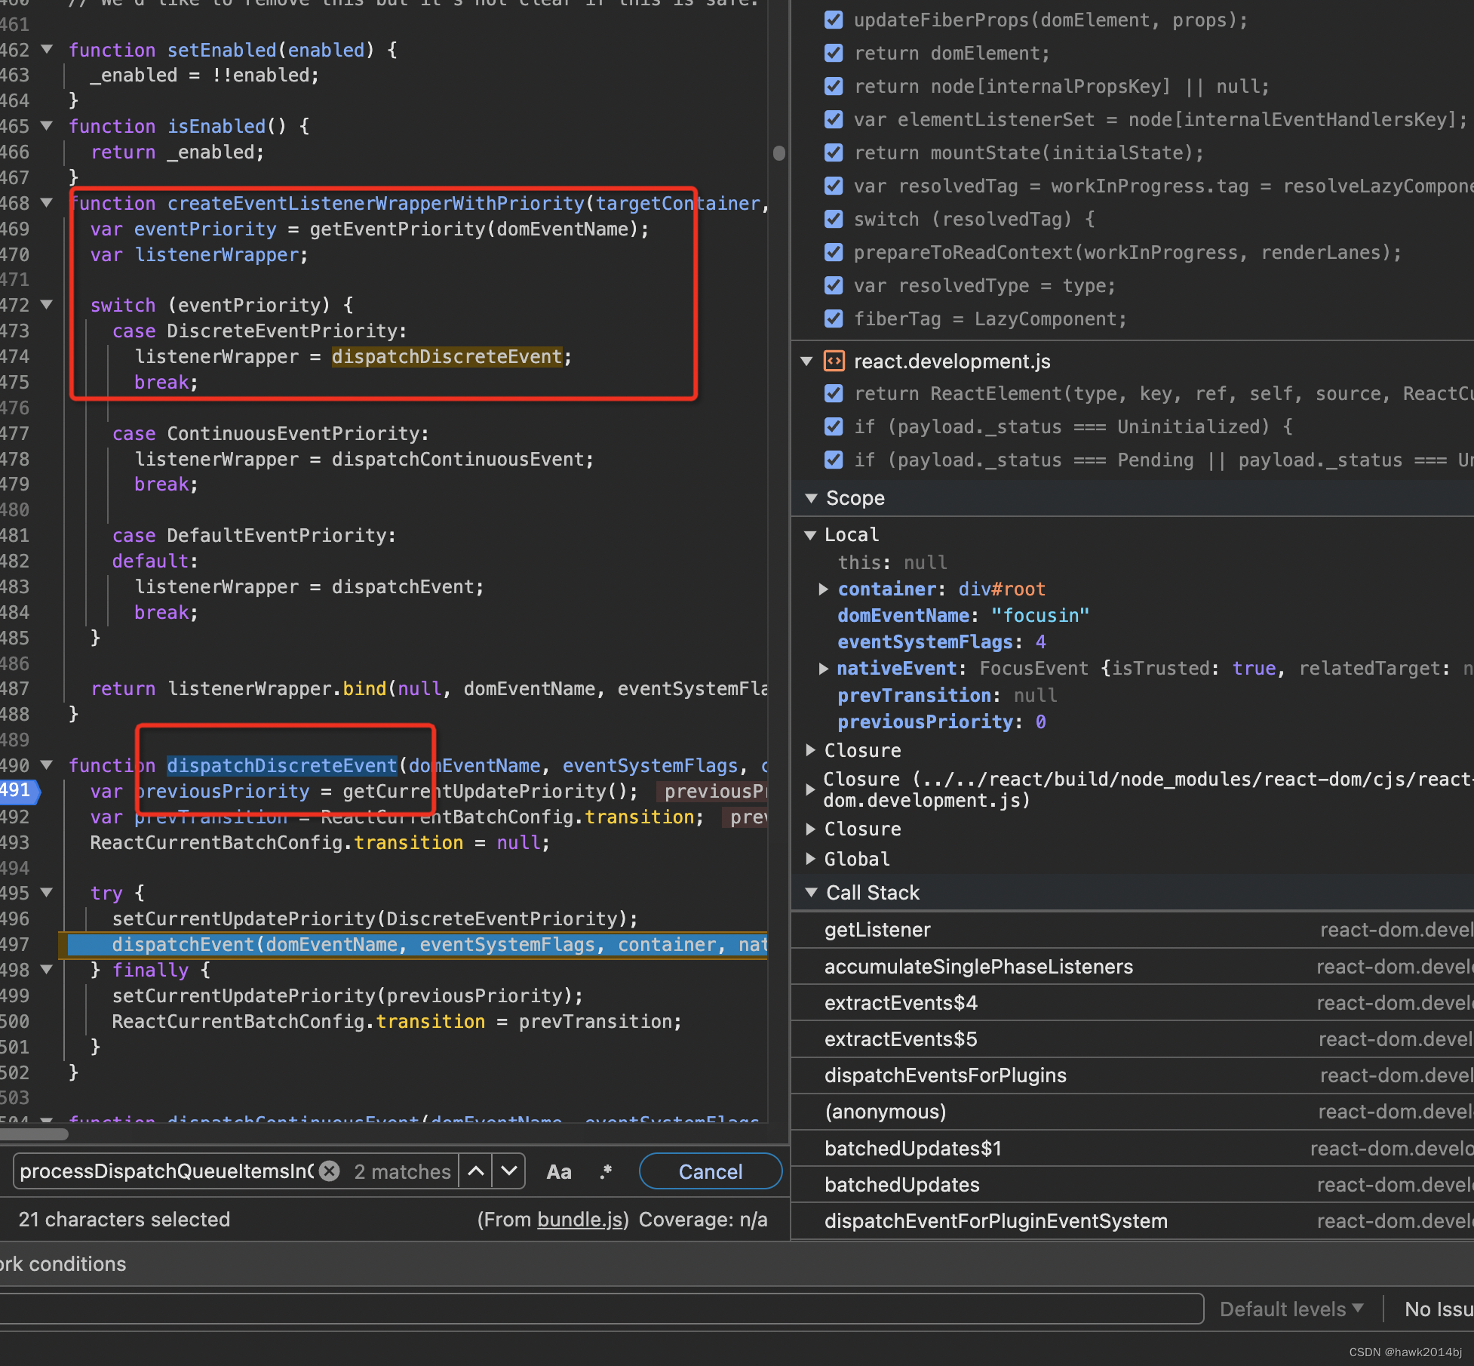1474x1366 pixels.
Task: Expand the Global scope entry
Action: coord(811,859)
